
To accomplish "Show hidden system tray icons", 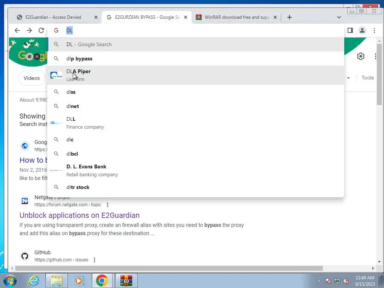I will click(x=319, y=281).
